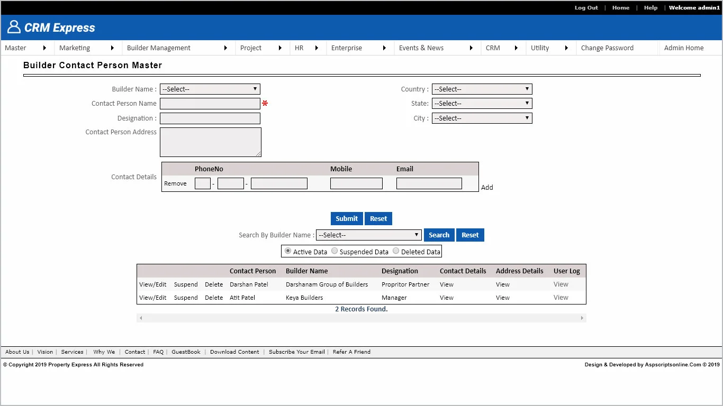Click the table horizontal scrollbar right arrow
The width and height of the screenshot is (723, 406).
click(582, 318)
